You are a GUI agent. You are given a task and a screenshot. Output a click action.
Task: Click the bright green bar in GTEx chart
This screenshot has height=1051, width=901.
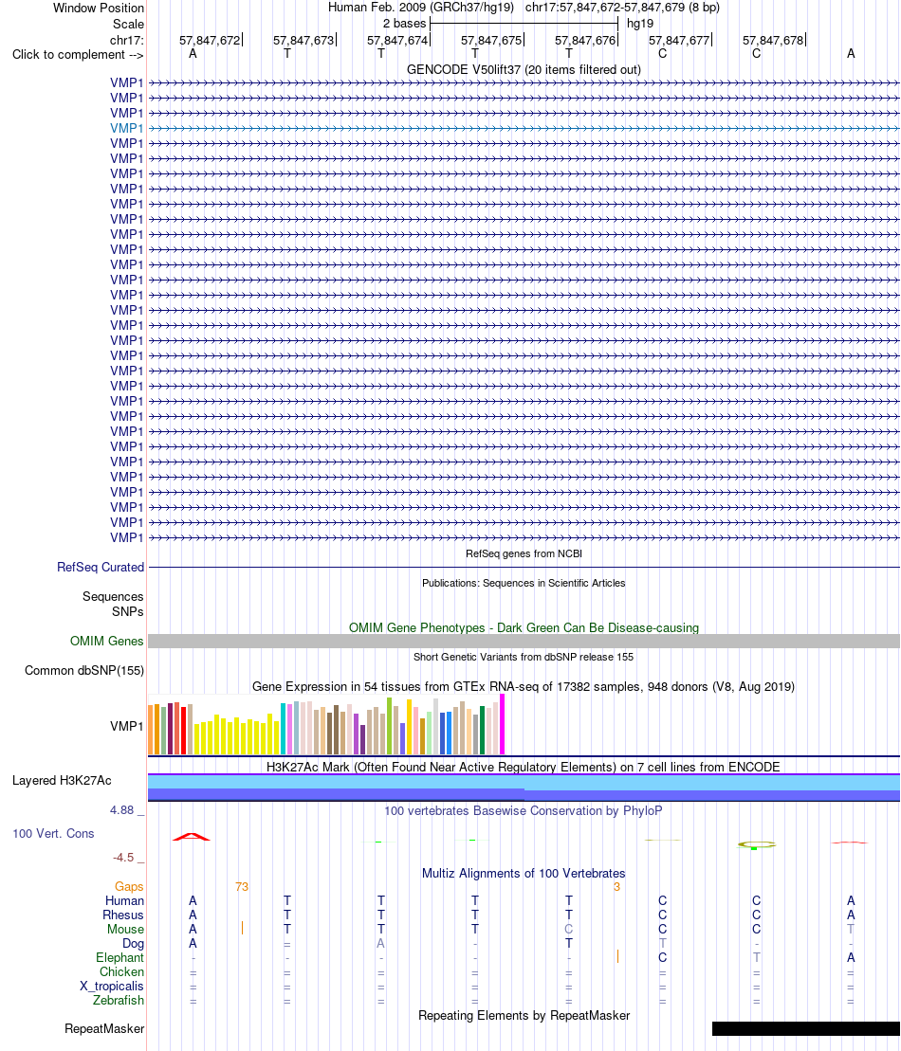click(389, 727)
